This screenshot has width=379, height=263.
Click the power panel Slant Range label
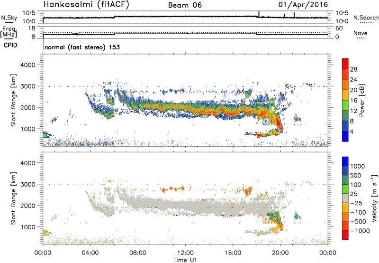tap(13, 100)
